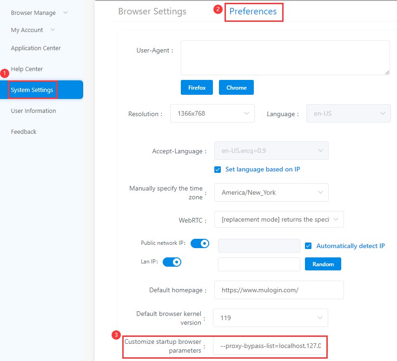Open the time zone America/New_York dropdown

point(271,192)
